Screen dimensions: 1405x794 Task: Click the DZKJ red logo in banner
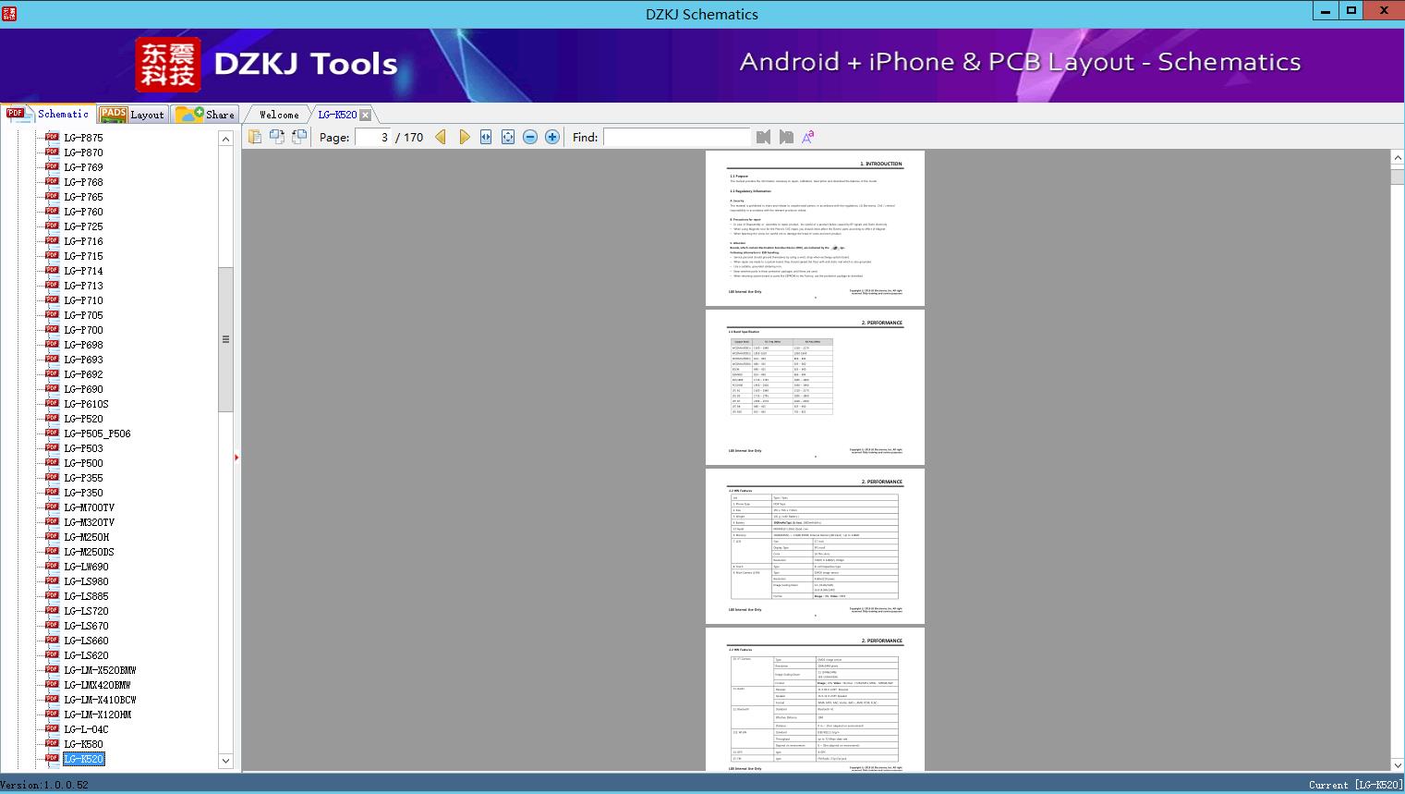tap(168, 65)
